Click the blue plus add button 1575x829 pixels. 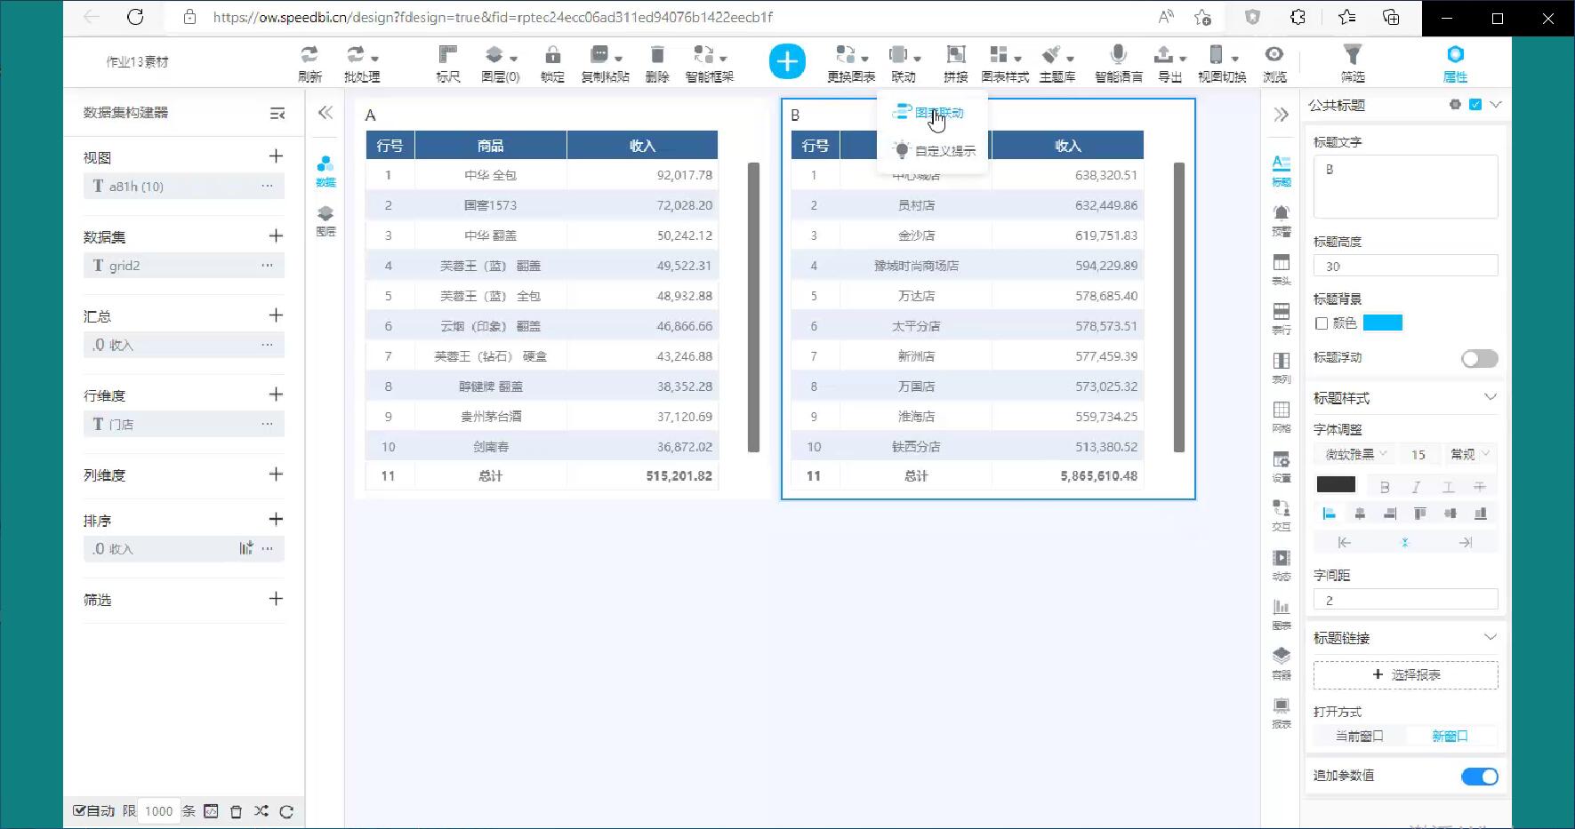click(x=787, y=61)
